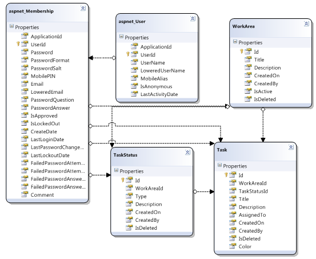Click property icon next to IsActive
This screenshot has width=316, height=259.
(x=248, y=91)
